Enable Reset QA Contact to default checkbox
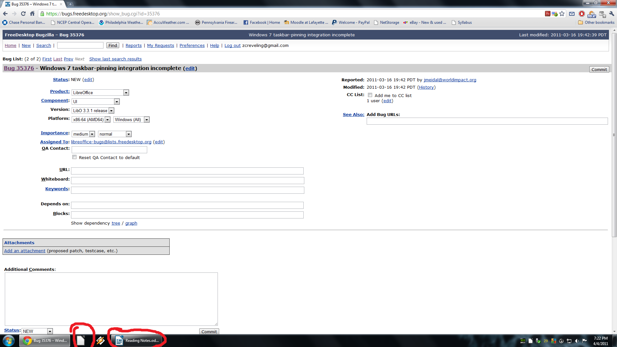This screenshot has height=347, width=617. click(x=75, y=157)
